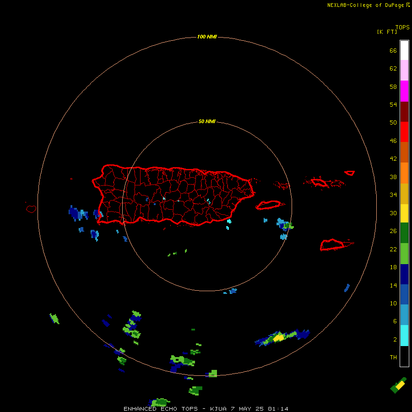Click the legend label "TH"

click(x=393, y=358)
